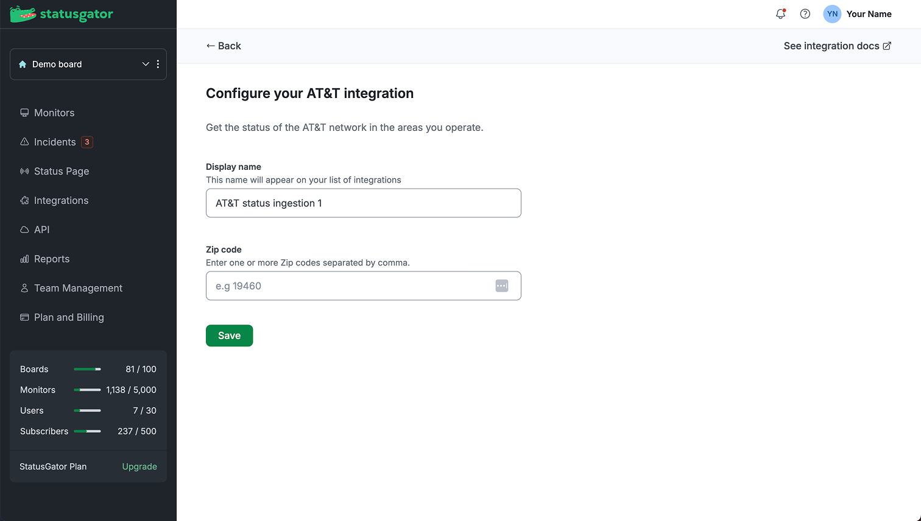Screen dimensions: 921x521
Task: Click Your Name account menu
Action: tap(869, 14)
